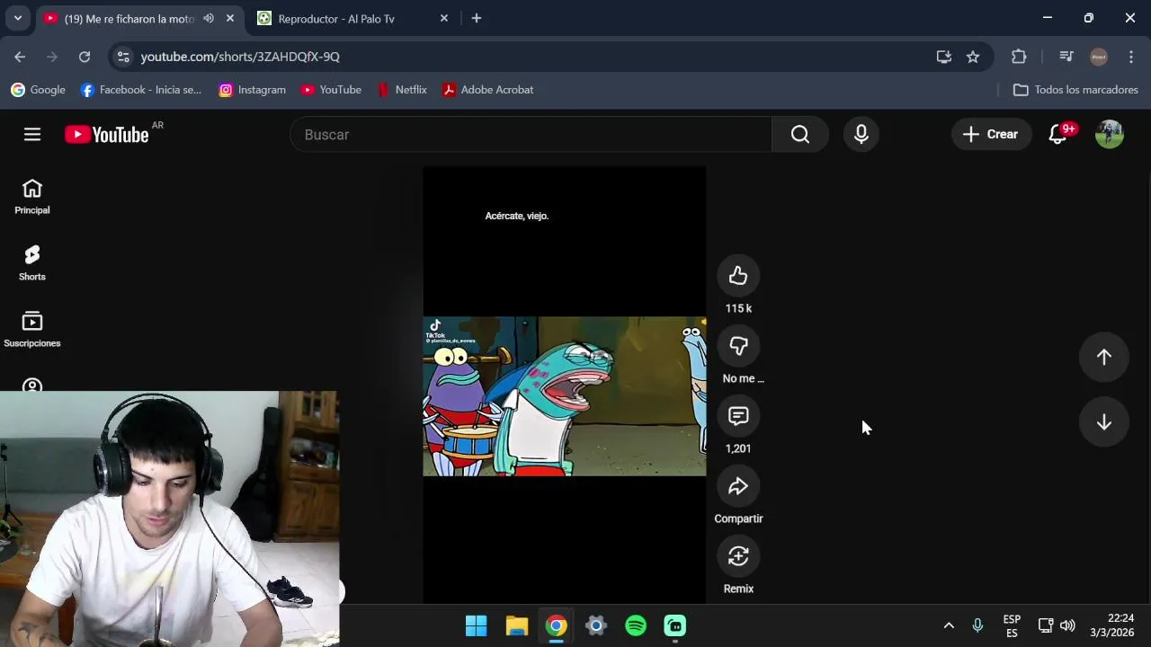Open the Chrome extensions puzzle icon
1151x647 pixels.
pyautogui.click(x=1019, y=57)
